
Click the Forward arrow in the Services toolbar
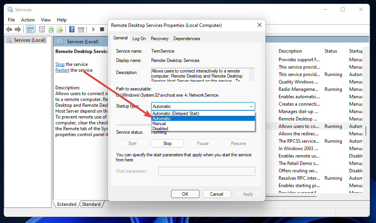click(18, 29)
